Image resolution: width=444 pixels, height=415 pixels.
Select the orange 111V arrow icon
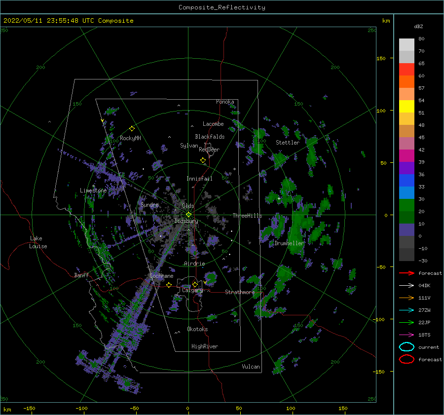(x=407, y=298)
